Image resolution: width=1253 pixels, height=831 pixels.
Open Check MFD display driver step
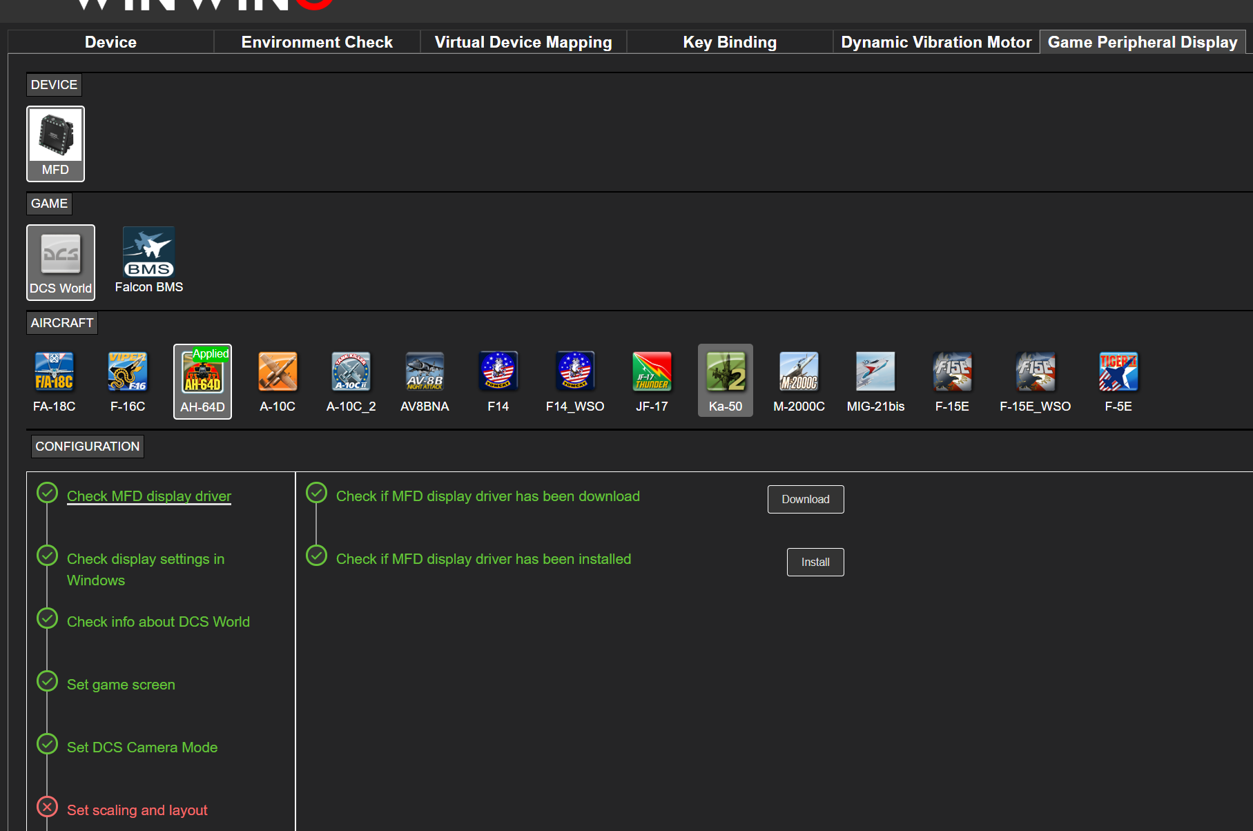(149, 496)
